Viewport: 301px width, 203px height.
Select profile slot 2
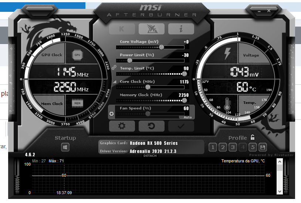point(223,147)
